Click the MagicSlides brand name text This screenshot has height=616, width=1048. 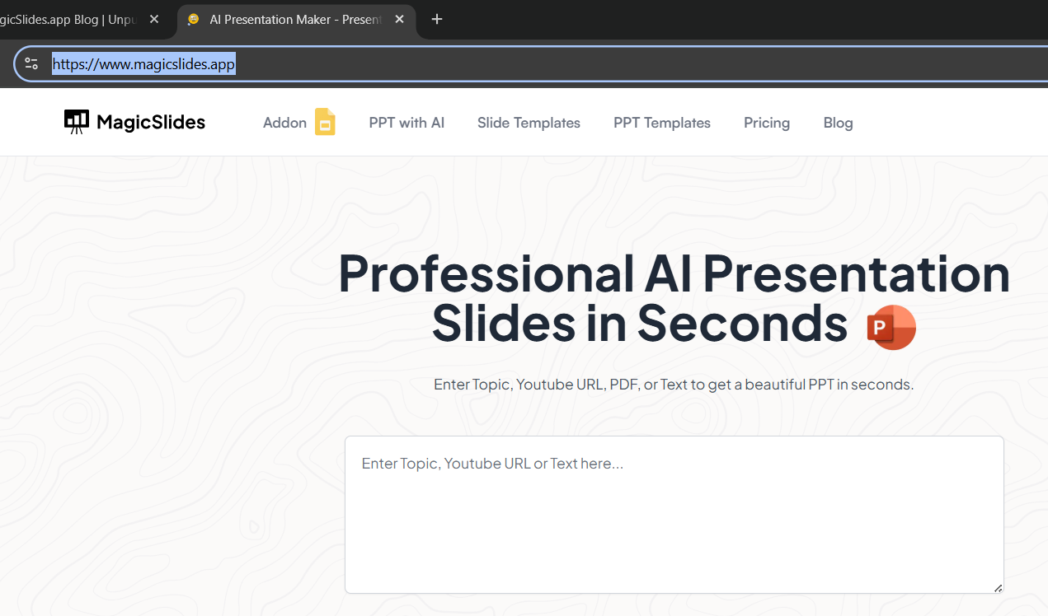(x=151, y=123)
